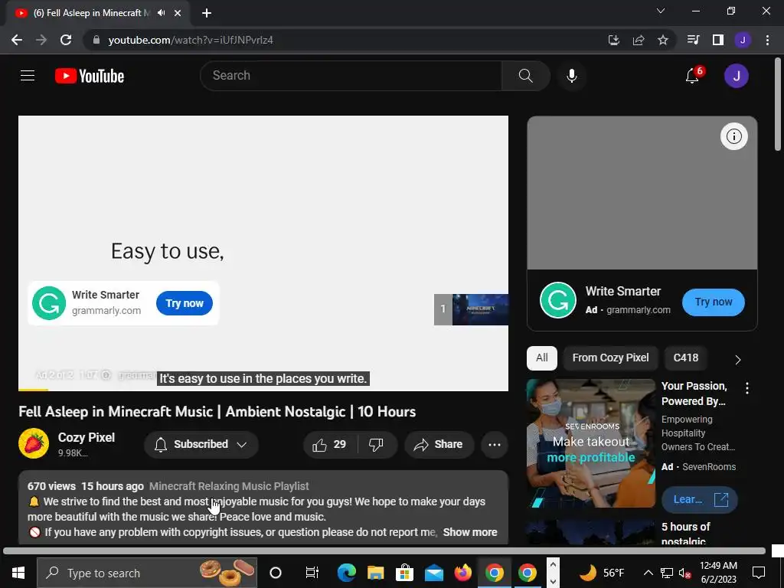
Task: Show hidden system tray icons
Action: click(x=648, y=573)
